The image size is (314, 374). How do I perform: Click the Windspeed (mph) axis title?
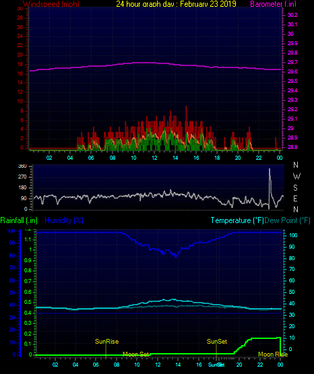pyautogui.click(x=51, y=4)
